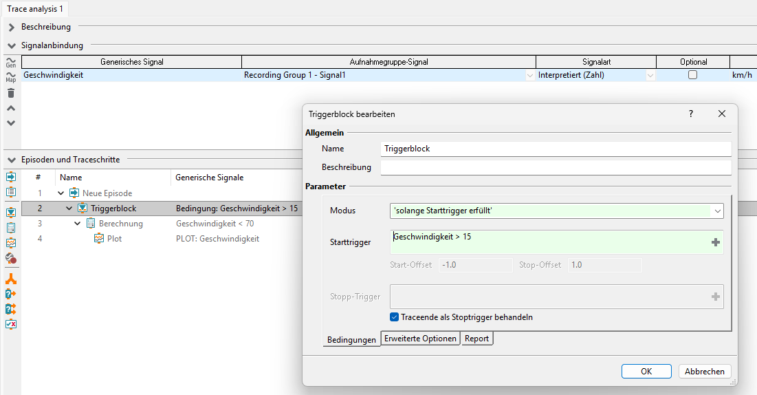Click the Plot row chart icon
The image size is (757, 395).
click(99, 238)
